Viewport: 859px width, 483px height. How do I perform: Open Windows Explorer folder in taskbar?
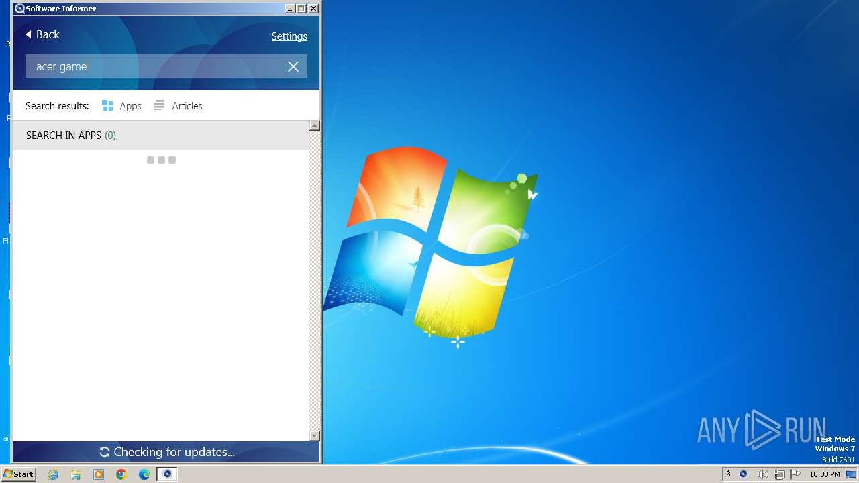(76, 474)
